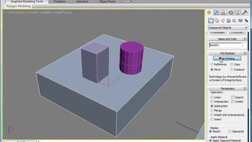
Task: Open the Modify command panel tab
Action: (216, 12)
